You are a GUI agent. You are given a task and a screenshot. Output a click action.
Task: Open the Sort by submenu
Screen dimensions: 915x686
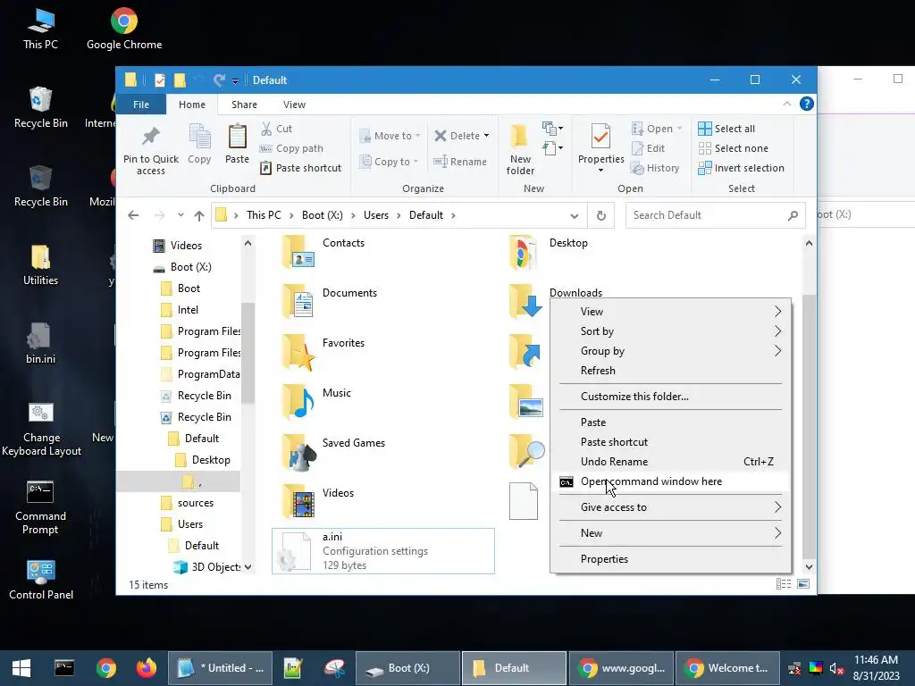click(670, 331)
